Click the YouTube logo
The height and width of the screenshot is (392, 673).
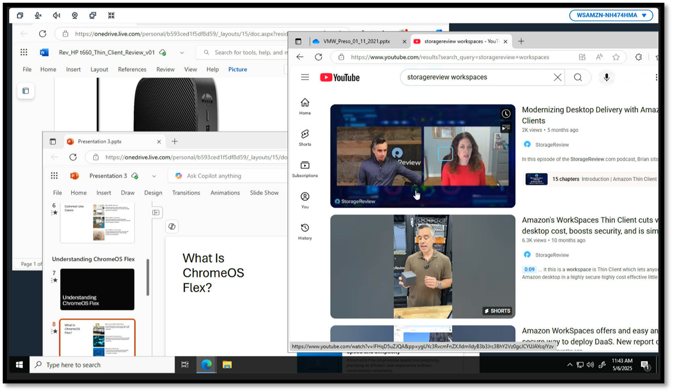(x=340, y=78)
